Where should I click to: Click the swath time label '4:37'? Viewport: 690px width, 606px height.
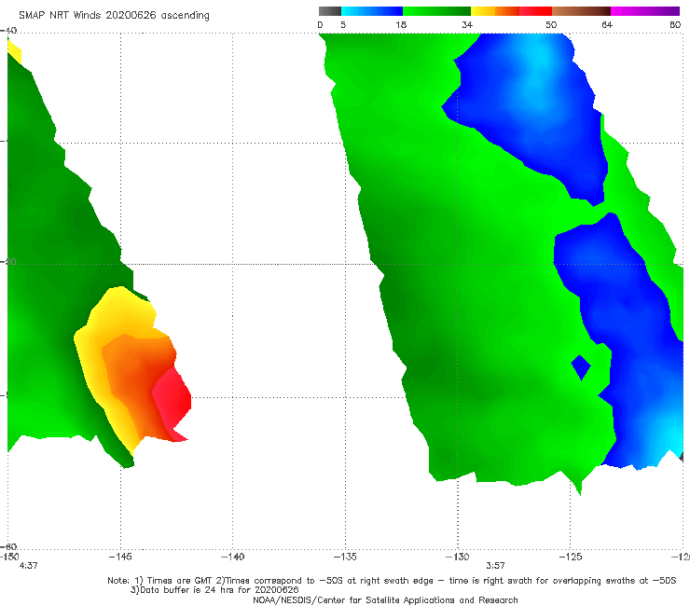[x=29, y=566]
